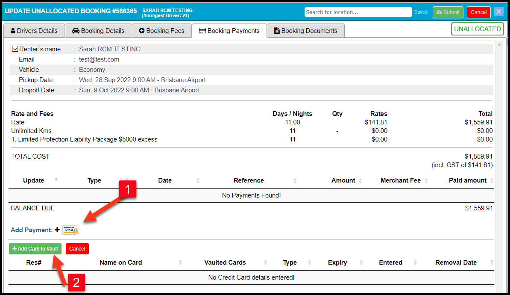Focus the Search for location field

tap(358, 12)
